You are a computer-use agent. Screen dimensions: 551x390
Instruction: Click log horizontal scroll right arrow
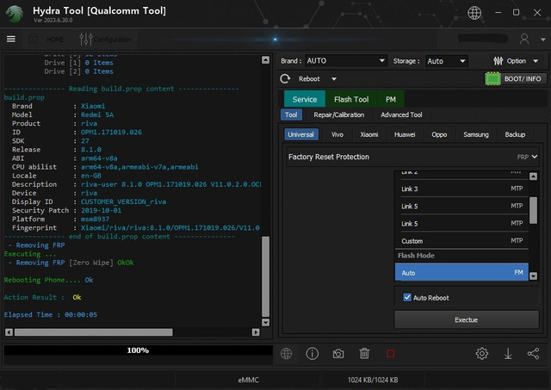pos(256,332)
